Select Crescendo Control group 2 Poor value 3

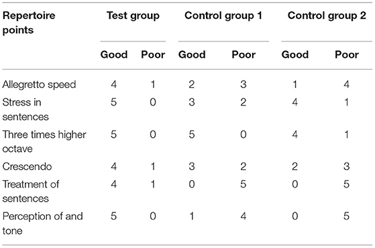[347, 166]
